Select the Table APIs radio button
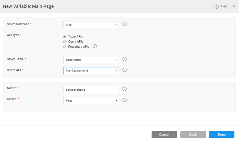Image resolution: width=239 pixels, height=143 pixels. (x=65, y=37)
